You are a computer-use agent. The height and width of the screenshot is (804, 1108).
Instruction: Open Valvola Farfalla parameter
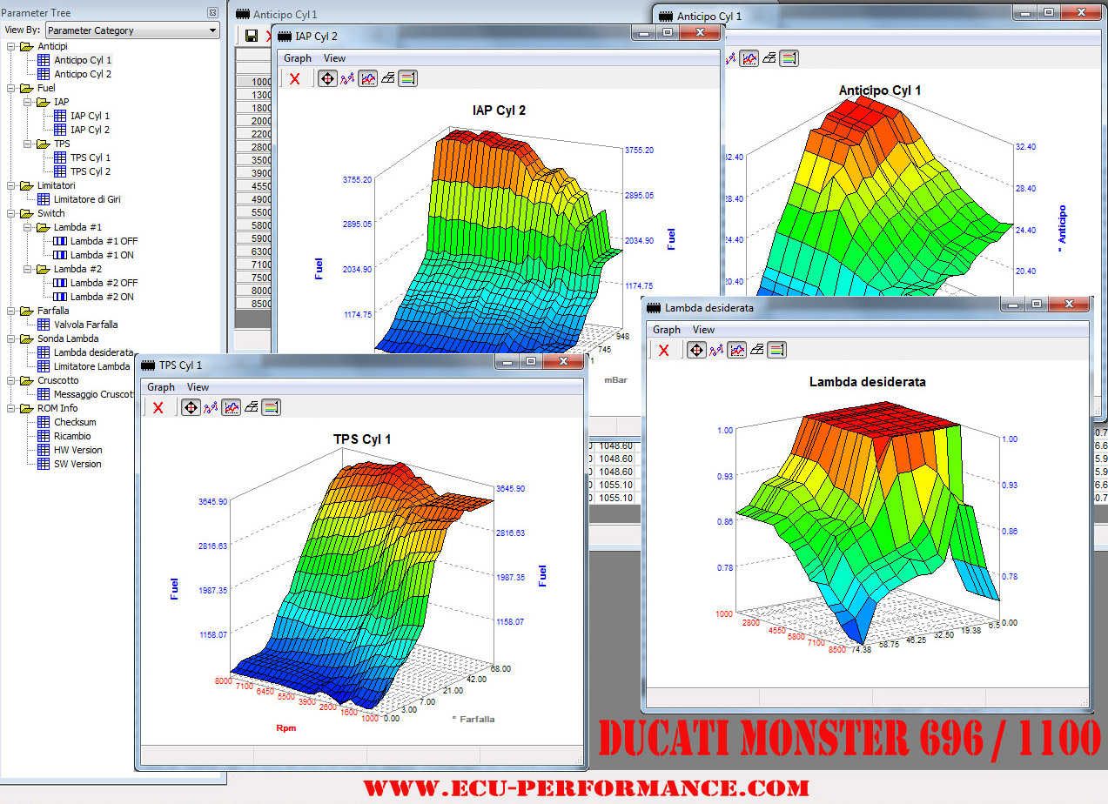tap(85, 325)
